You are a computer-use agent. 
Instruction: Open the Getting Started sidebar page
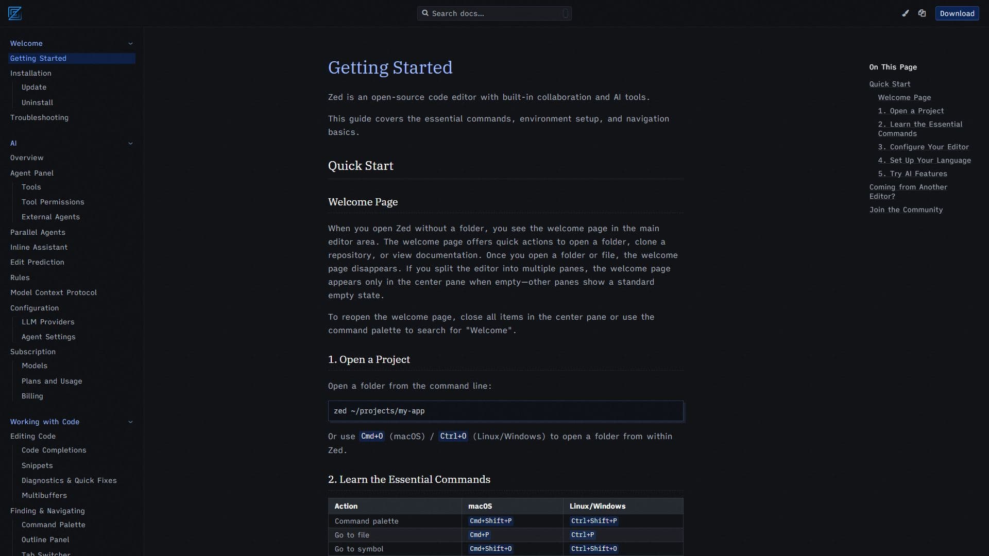pyautogui.click(x=72, y=58)
